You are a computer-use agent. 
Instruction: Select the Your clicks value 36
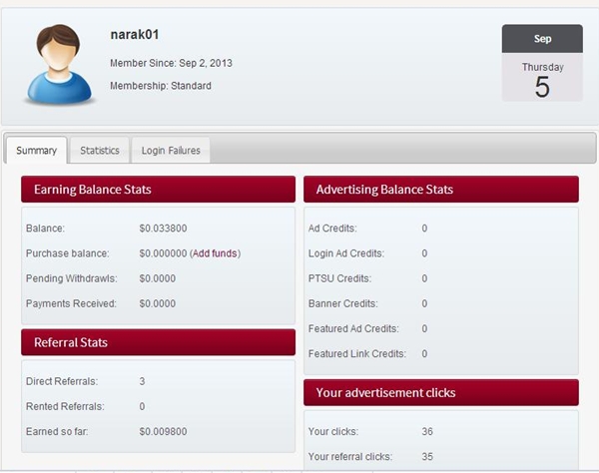click(427, 432)
